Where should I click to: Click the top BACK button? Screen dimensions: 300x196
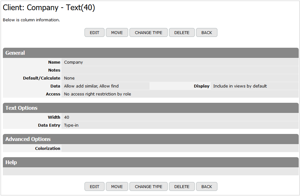tap(207, 32)
